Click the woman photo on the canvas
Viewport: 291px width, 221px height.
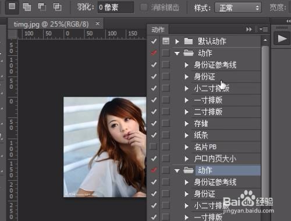pyautogui.click(x=105, y=147)
